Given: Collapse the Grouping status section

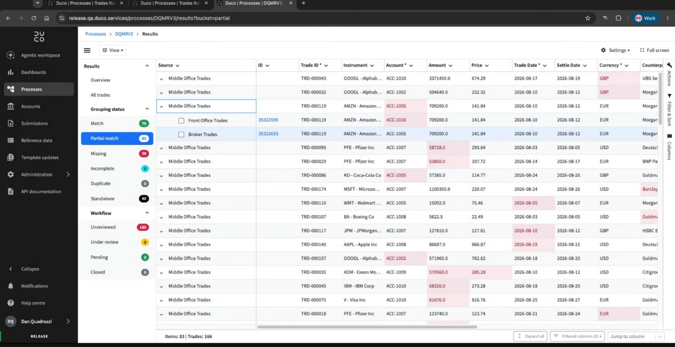Looking at the screenshot, I should tap(147, 109).
